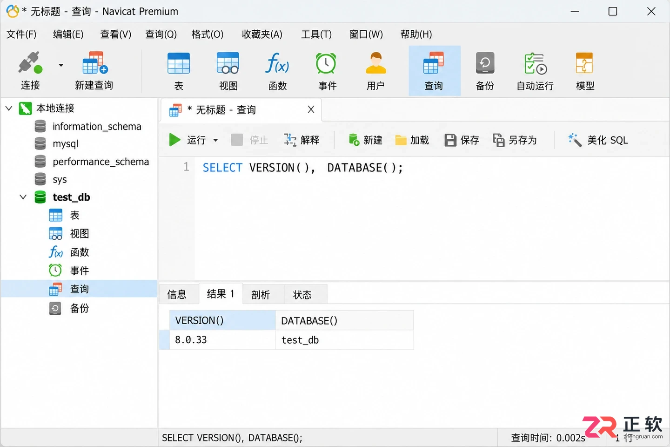
Task: Click the 连接 (Connection) plug icon
Action: tap(30, 63)
